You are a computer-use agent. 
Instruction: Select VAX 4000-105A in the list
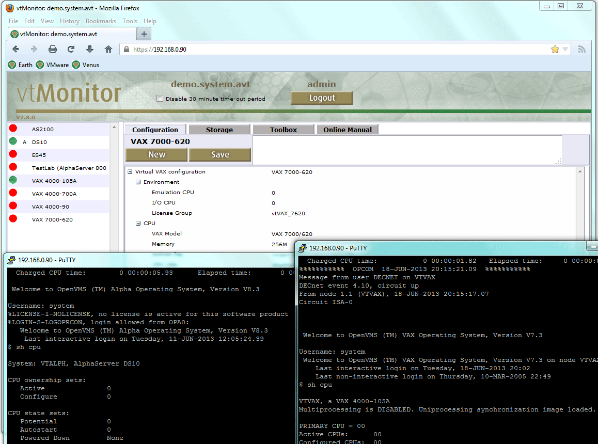pyautogui.click(x=54, y=181)
